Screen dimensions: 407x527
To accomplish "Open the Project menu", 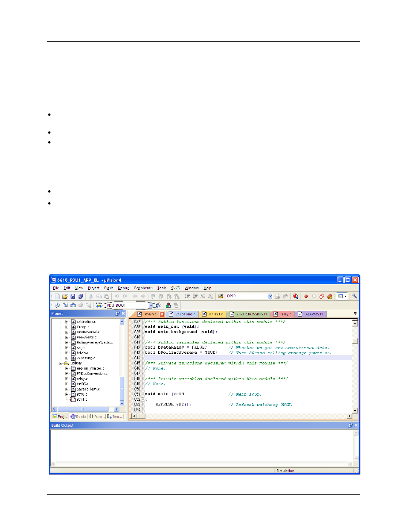I will [93, 288].
